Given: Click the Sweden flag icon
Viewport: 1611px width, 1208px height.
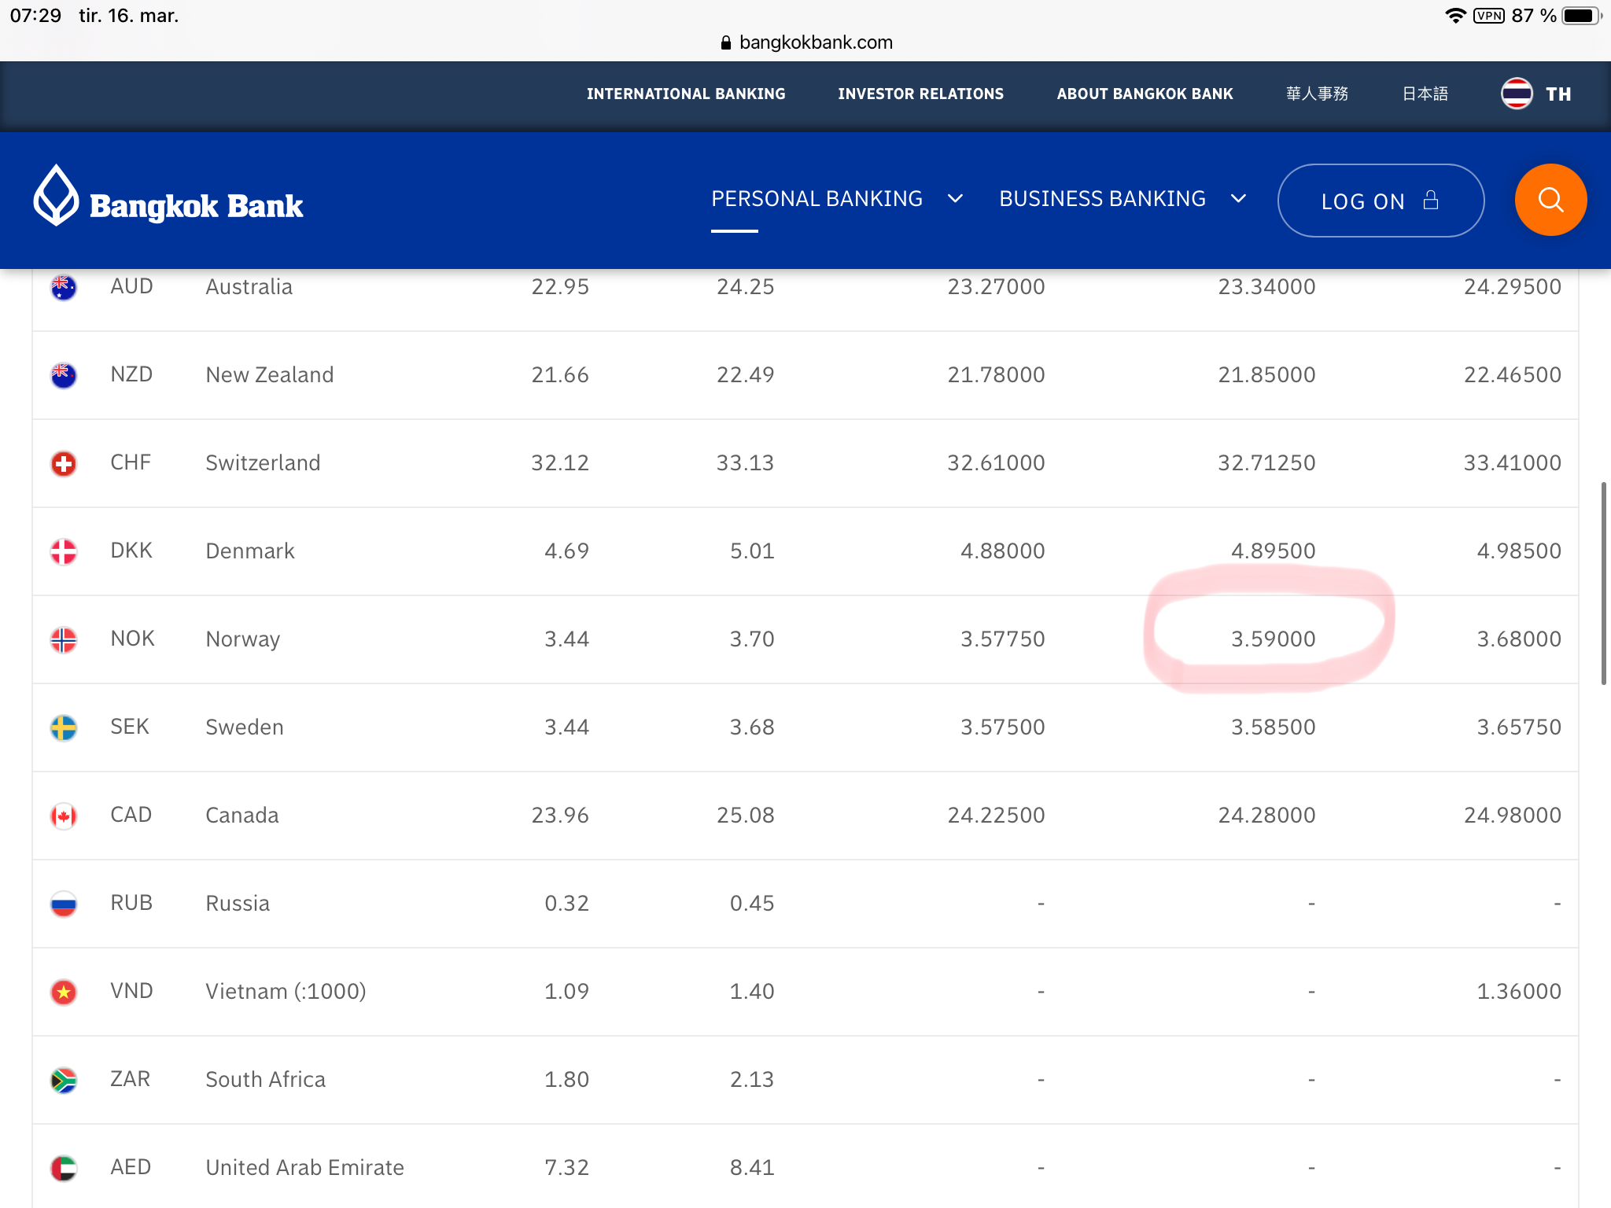Looking at the screenshot, I should tap(64, 727).
